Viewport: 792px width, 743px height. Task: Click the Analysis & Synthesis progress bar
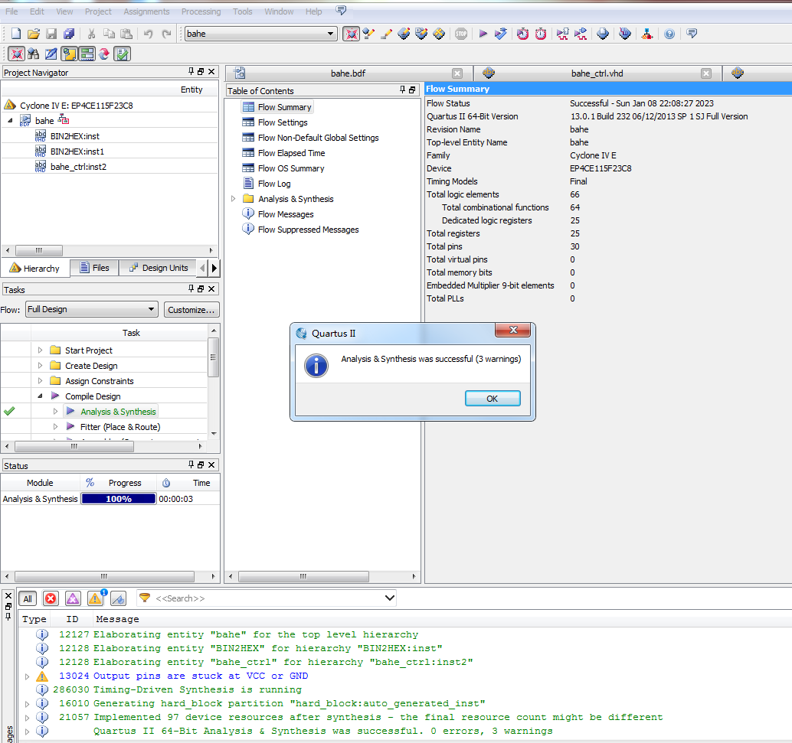coord(119,498)
